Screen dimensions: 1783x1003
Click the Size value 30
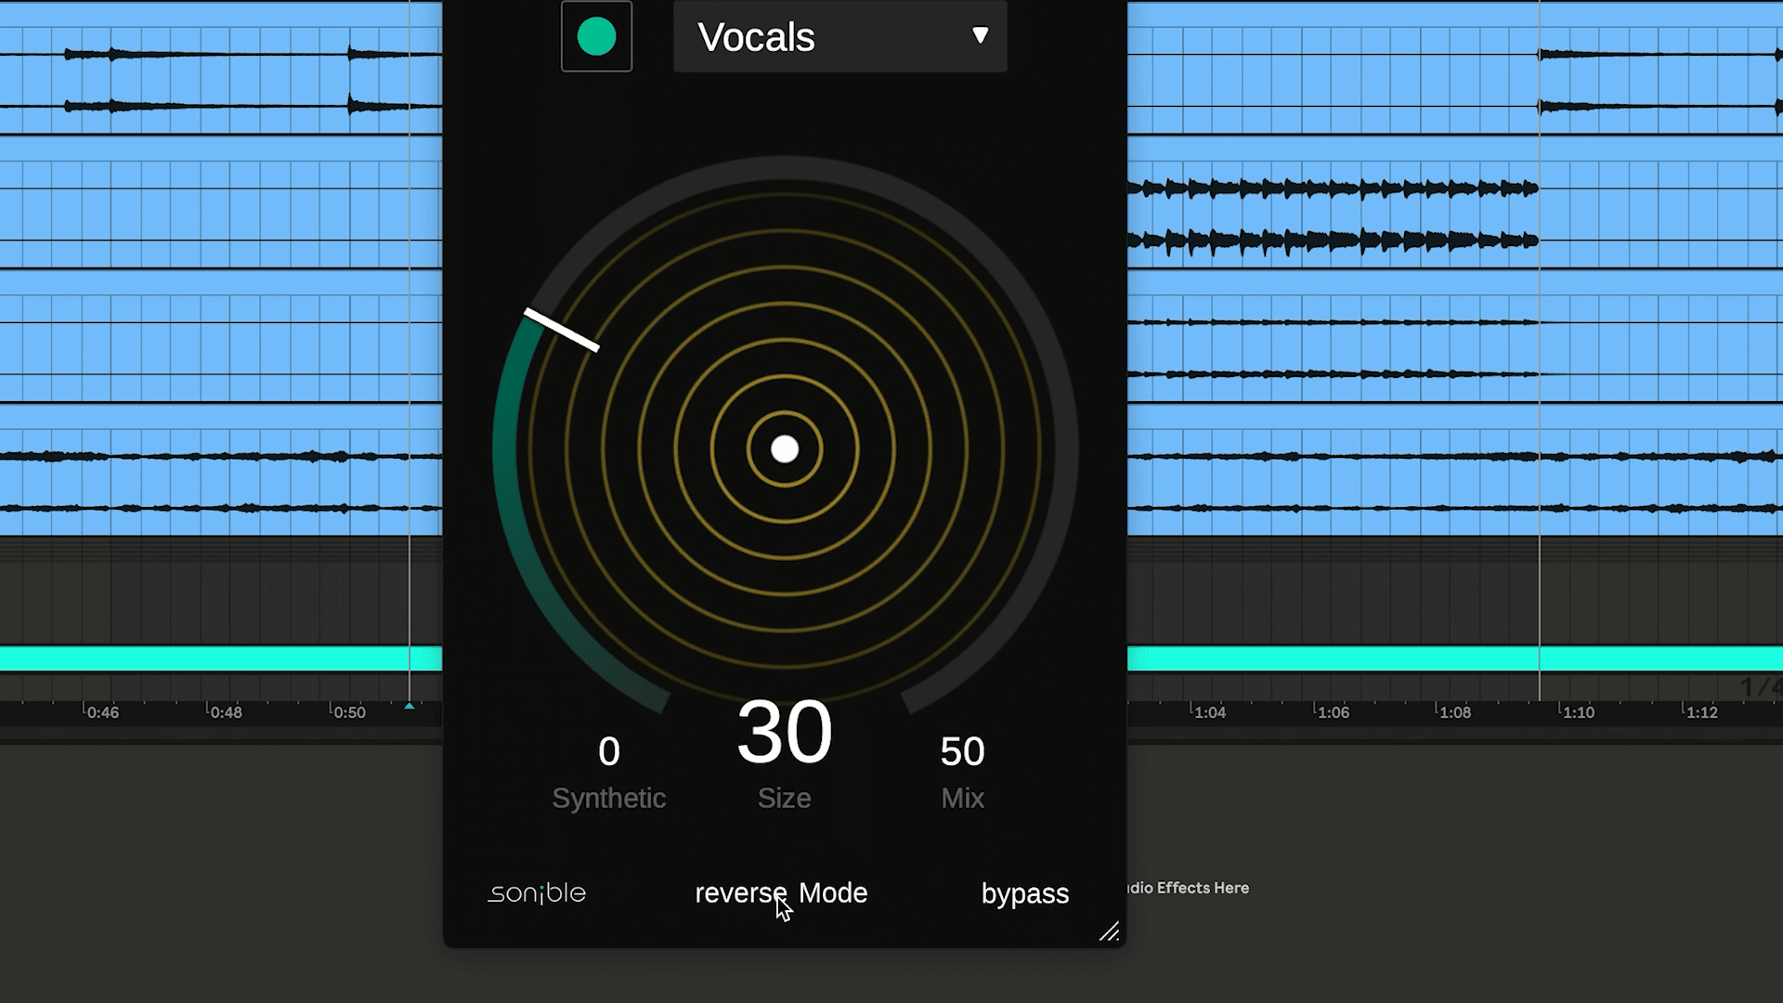pyautogui.click(x=785, y=733)
